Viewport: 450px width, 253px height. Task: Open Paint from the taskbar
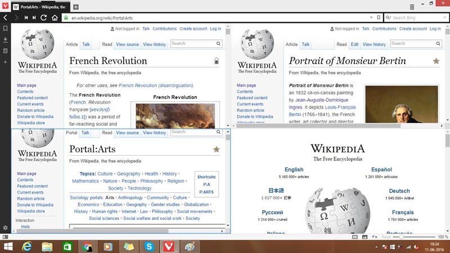(190, 246)
